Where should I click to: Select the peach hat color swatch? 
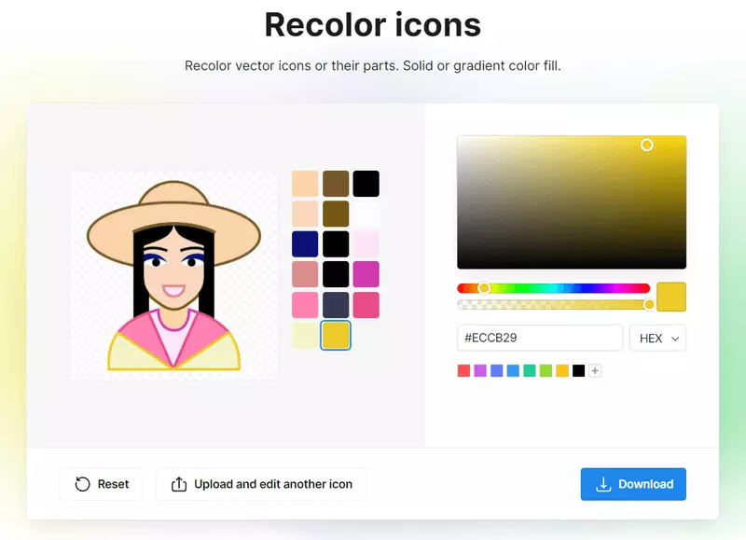[305, 184]
